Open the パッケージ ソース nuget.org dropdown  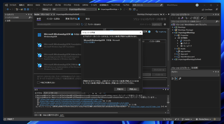(157, 24)
